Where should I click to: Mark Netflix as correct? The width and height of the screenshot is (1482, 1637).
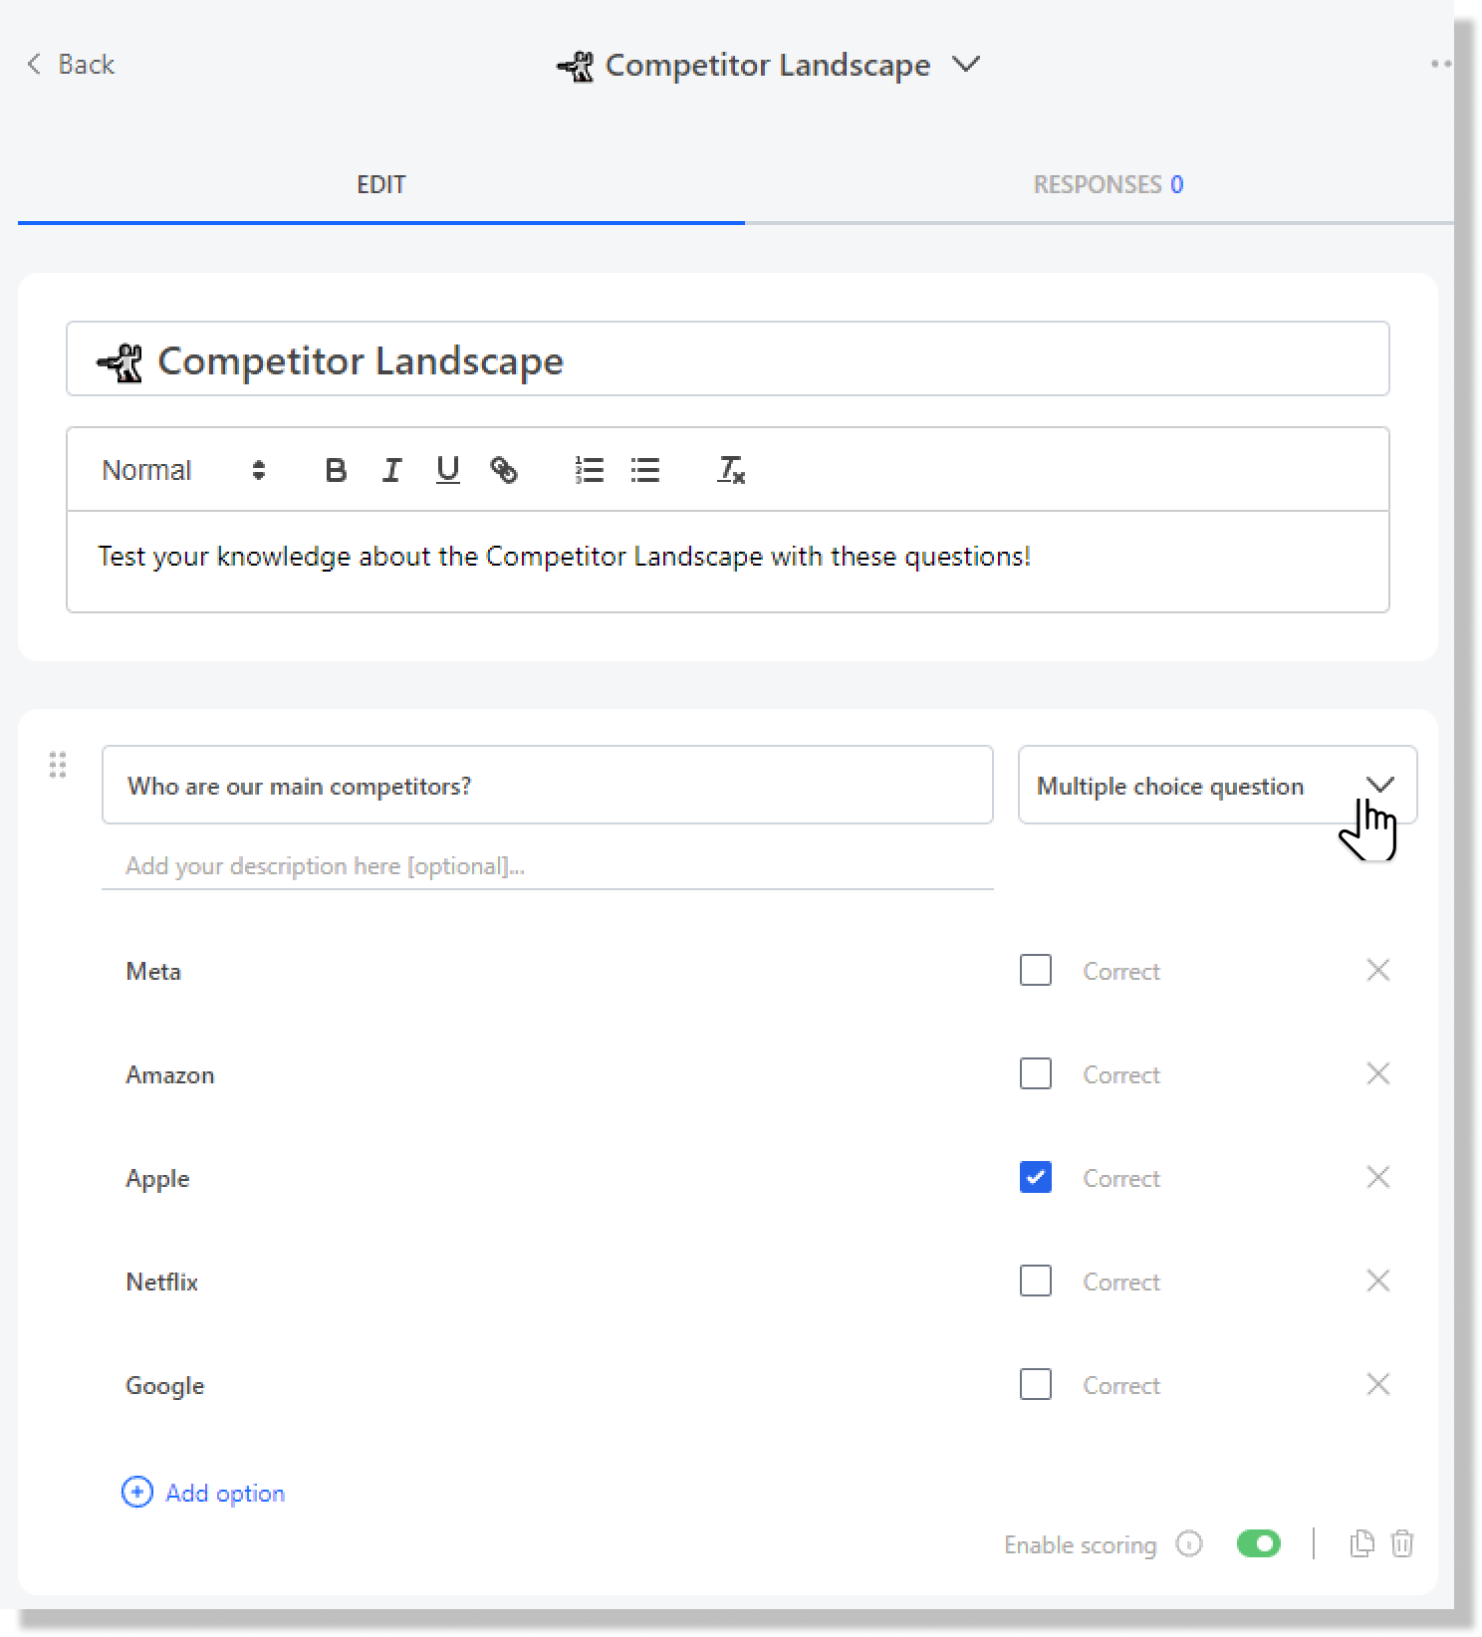pyautogui.click(x=1036, y=1282)
